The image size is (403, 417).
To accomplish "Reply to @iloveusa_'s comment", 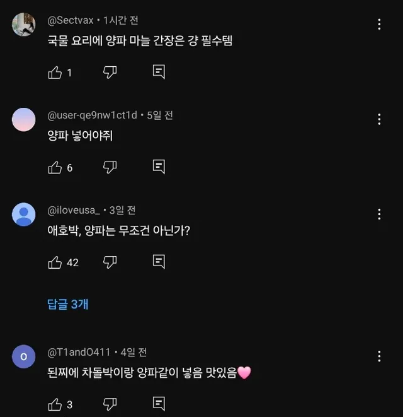I will pos(159,262).
